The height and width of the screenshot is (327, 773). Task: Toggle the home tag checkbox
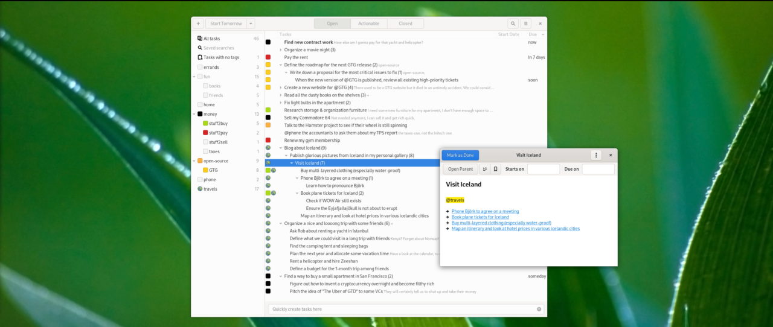pyautogui.click(x=200, y=104)
